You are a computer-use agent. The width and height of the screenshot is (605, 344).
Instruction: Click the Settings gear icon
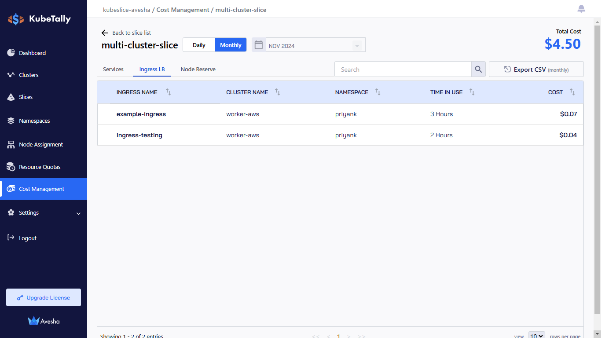(x=11, y=212)
